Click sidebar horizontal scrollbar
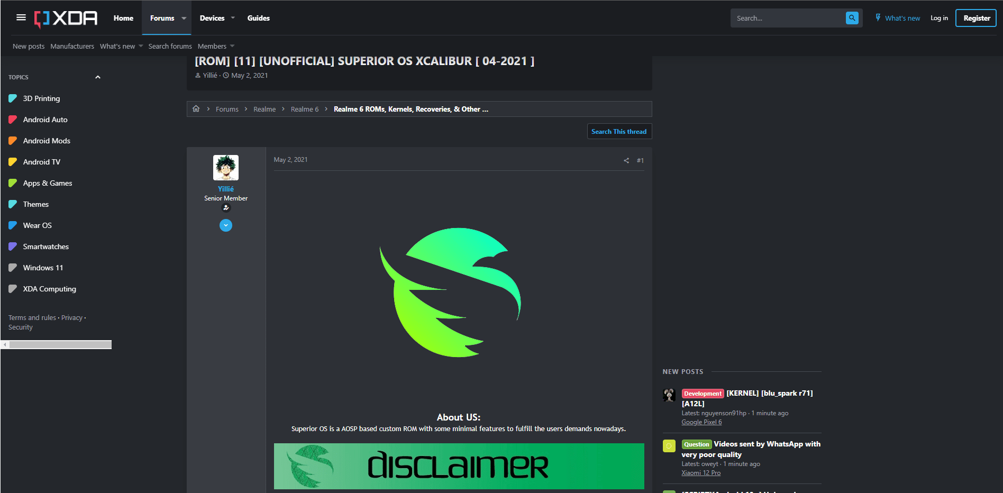The width and height of the screenshot is (1003, 493). click(60, 345)
